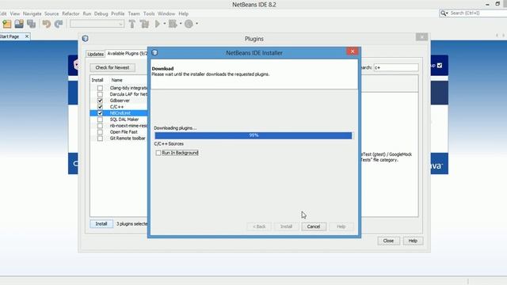Open the Run menu
This screenshot has height=285, width=507.
tap(87, 13)
